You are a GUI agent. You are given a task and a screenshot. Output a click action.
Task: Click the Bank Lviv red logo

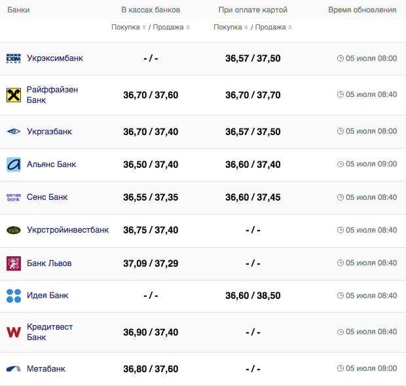[14, 263]
